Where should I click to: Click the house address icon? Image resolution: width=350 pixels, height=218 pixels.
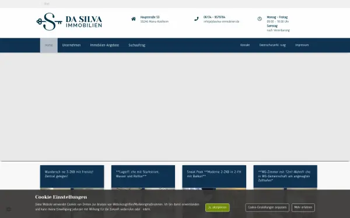134,19
